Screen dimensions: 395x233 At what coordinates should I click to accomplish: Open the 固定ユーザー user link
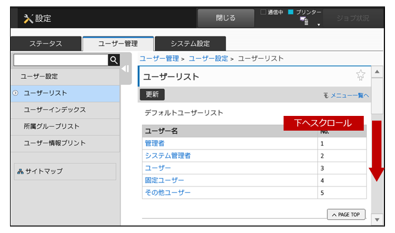pos(164,180)
